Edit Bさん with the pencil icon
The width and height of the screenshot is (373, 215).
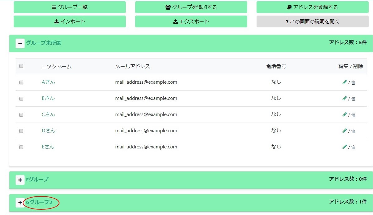pos(345,98)
